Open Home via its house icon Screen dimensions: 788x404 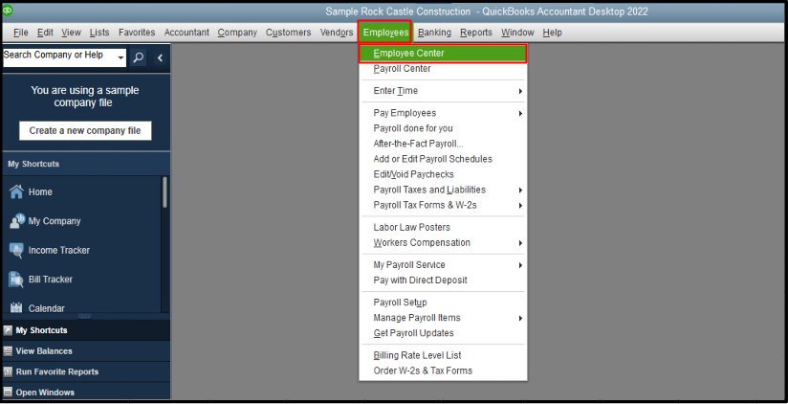click(x=16, y=191)
